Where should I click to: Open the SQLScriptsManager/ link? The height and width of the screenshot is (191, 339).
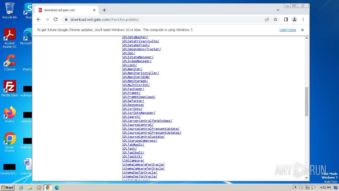tap(139, 113)
